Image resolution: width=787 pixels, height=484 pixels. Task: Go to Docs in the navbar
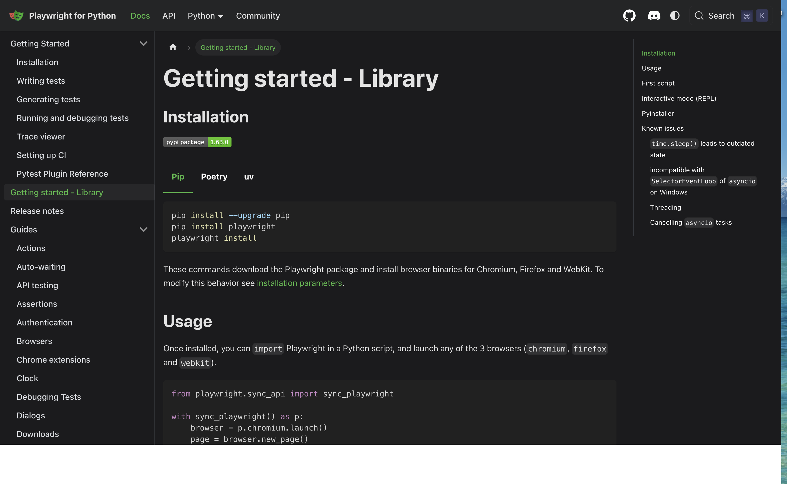[x=140, y=16]
